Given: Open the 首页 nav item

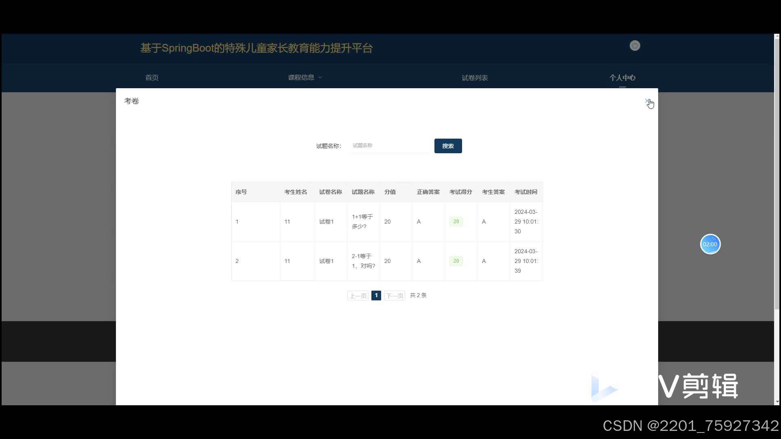Looking at the screenshot, I should click(x=152, y=77).
